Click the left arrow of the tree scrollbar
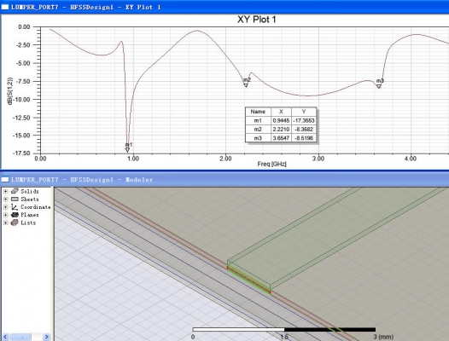This screenshot has width=449, height=341. 5,337
